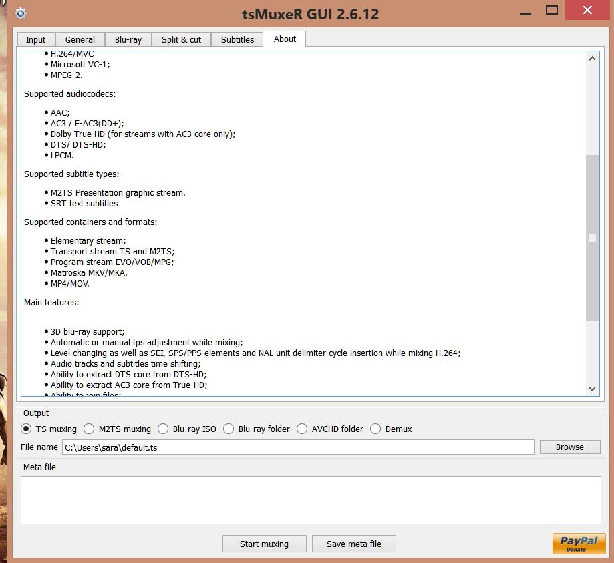
Task: Click 'AAC;' audio codec entry
Action: point(60,113)
